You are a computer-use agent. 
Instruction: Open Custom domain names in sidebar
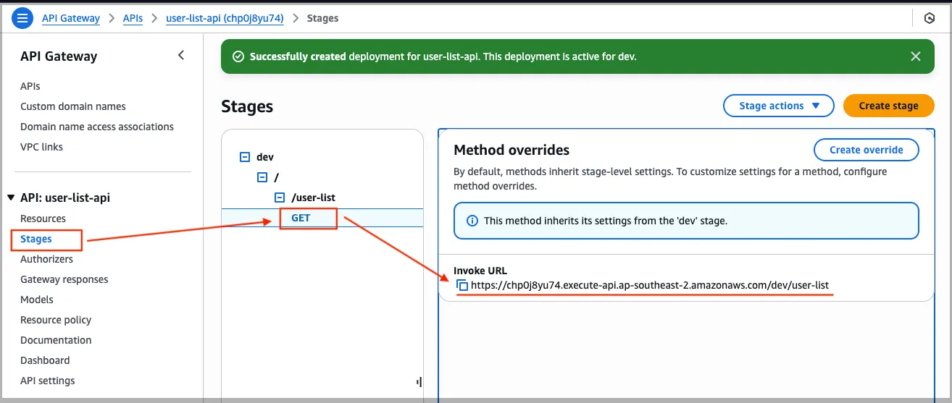click(73, 106)
